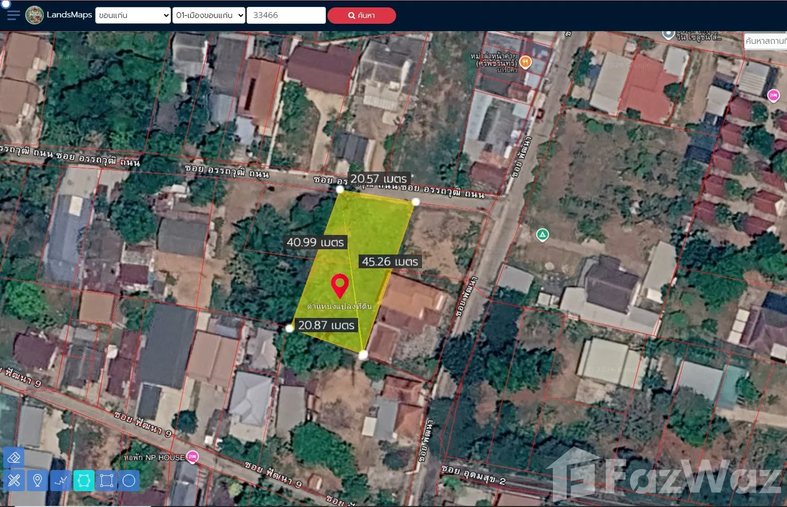Click the ซอย อุดมสุข 2 street label

coord(473,475)
